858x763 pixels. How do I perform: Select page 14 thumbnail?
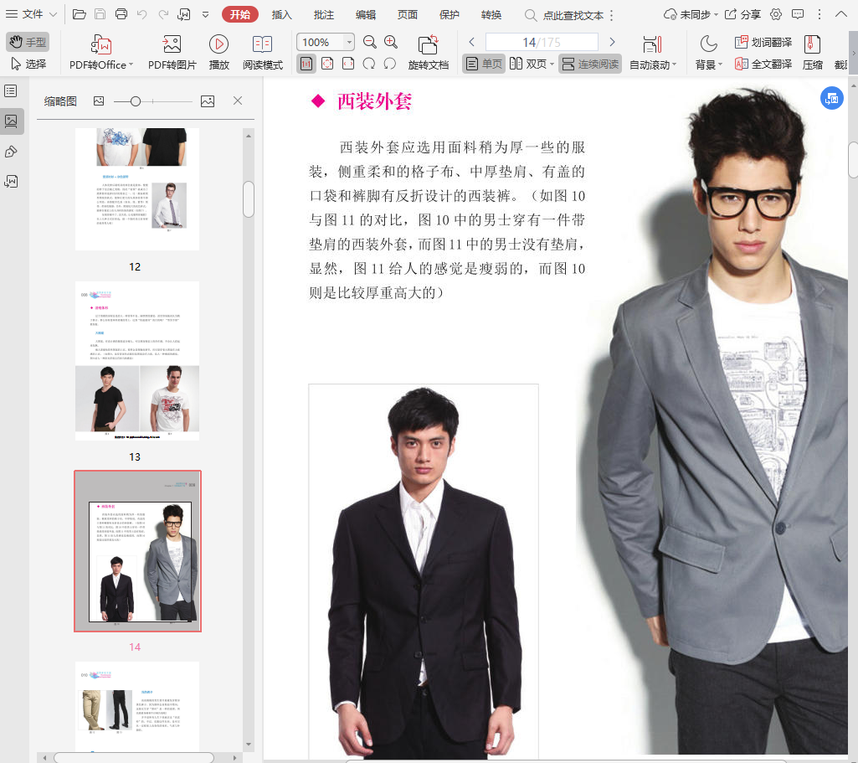pos(137,551)
